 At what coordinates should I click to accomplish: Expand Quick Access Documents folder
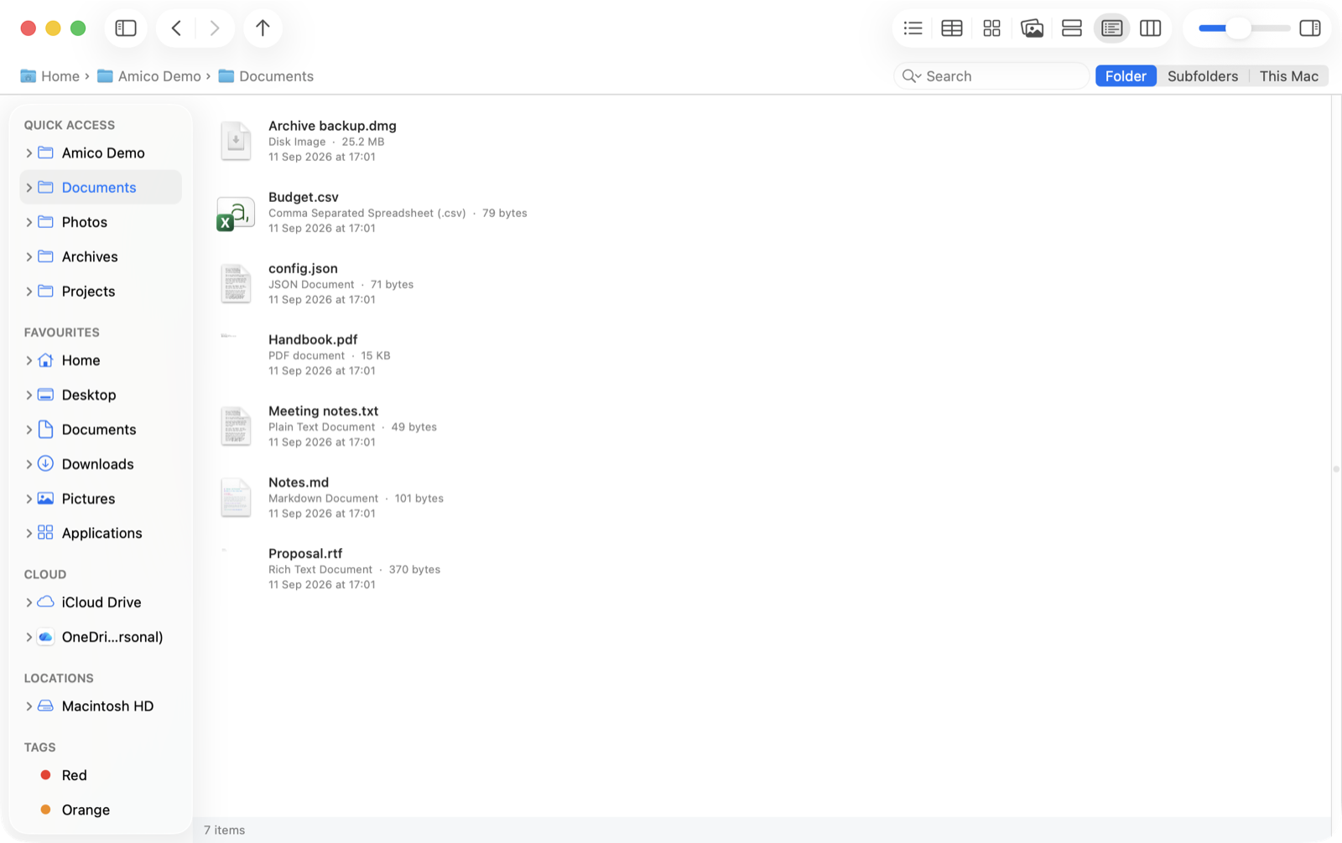click(29, 188)
